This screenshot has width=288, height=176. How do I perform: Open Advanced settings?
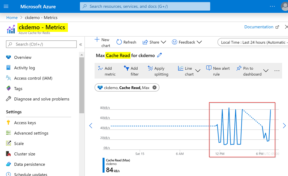[31, 133]
